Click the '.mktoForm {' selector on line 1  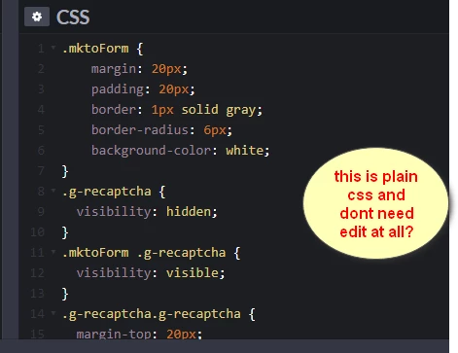(x=102, y=49)
